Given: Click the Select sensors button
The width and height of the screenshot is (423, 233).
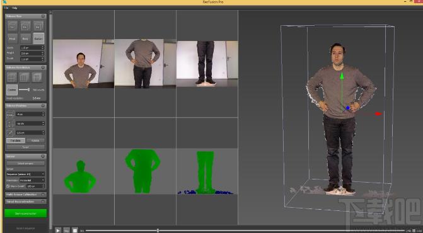Looking at the screenshot, I should [x=26, y=164].
